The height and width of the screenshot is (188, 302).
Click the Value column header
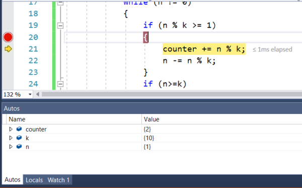click(222, 119)
